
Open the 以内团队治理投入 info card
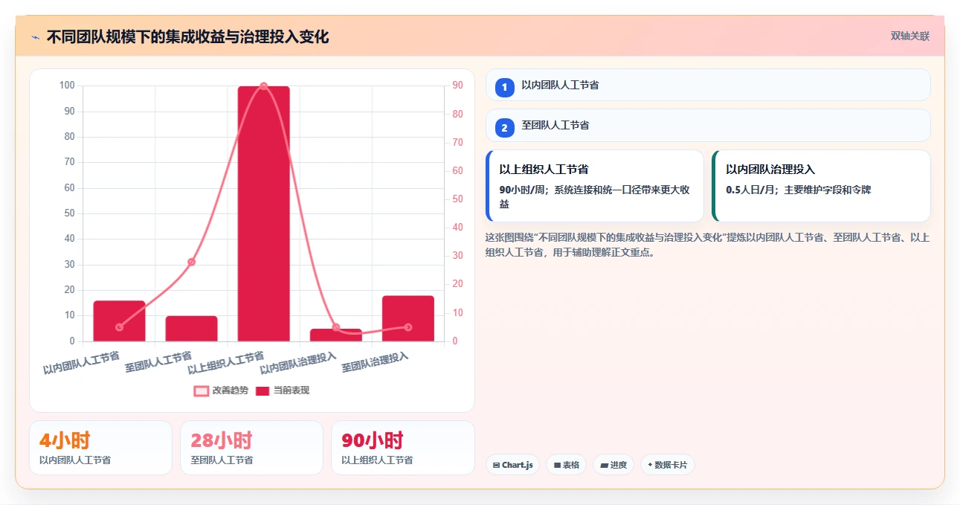[x=821, y=186]
